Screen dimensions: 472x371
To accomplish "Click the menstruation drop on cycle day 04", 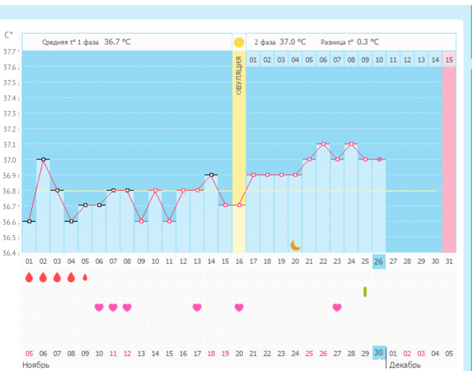I will pyautogui.click(x=71, y=277).
